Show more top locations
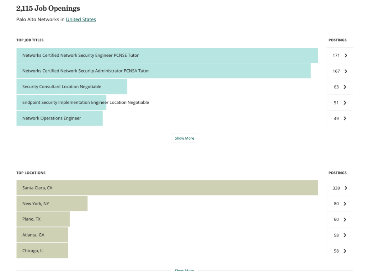The width and height of the screenshot is (368, 271). [x=184, y=269]
